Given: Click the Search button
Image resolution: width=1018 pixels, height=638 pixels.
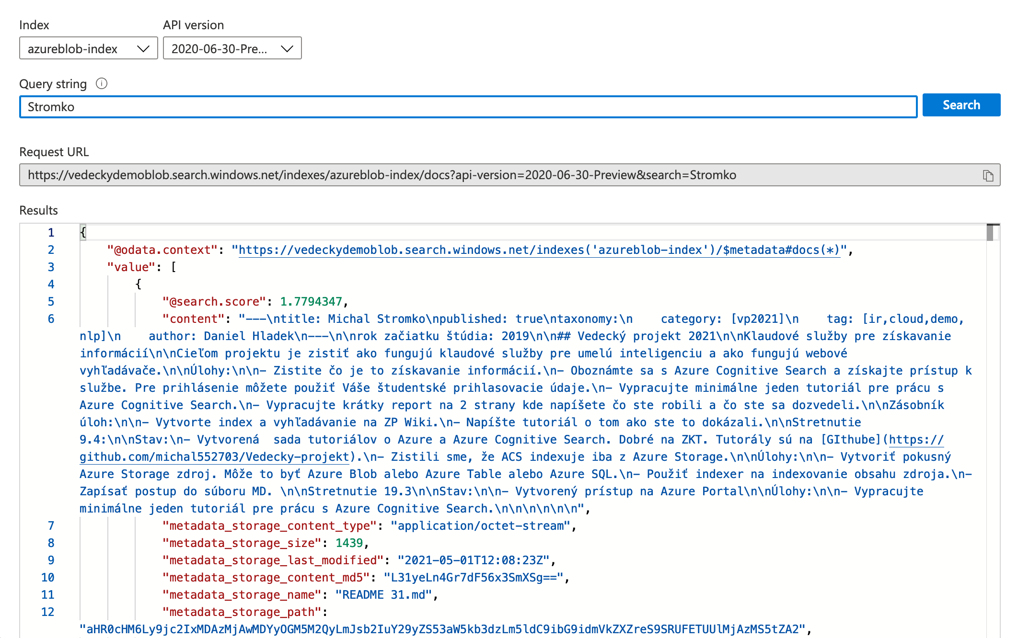Looking at the screenshot, I should [961, 105].
